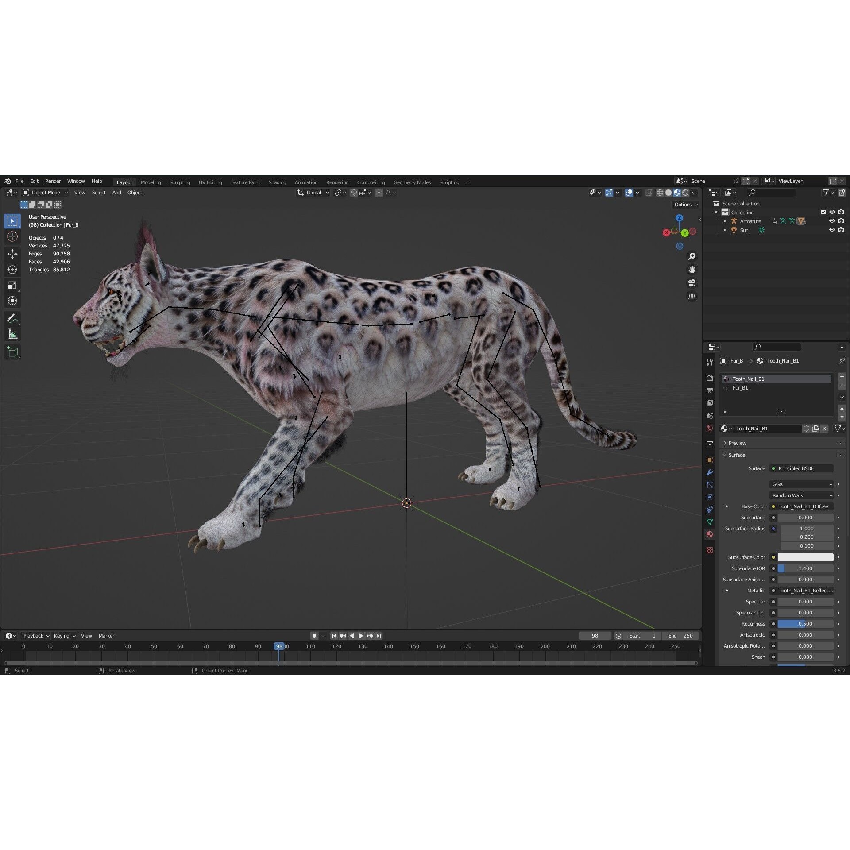
Task: Open the Render menu in the top bar
Action: [53, 181]
